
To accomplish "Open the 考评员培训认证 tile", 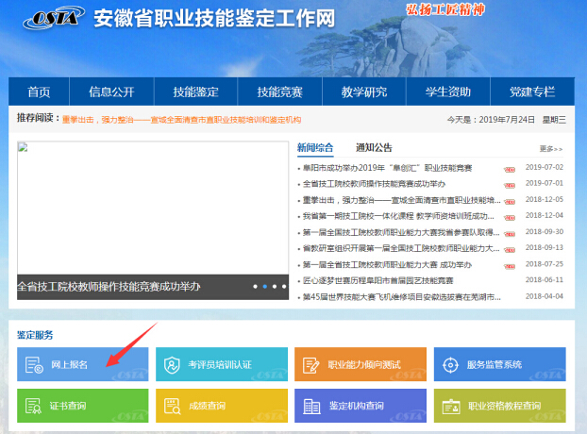I will 222,364.
